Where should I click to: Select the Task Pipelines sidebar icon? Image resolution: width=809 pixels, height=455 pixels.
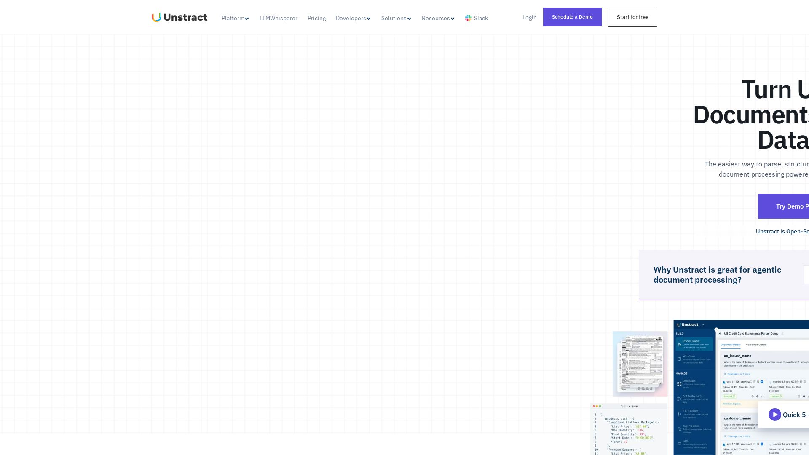[679, 429]
